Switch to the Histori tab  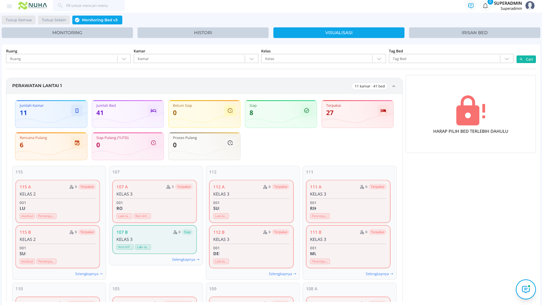click(203, 33)
